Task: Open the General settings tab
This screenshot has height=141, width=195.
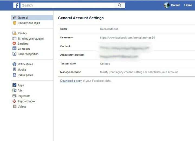Action: tap(32, 18)
